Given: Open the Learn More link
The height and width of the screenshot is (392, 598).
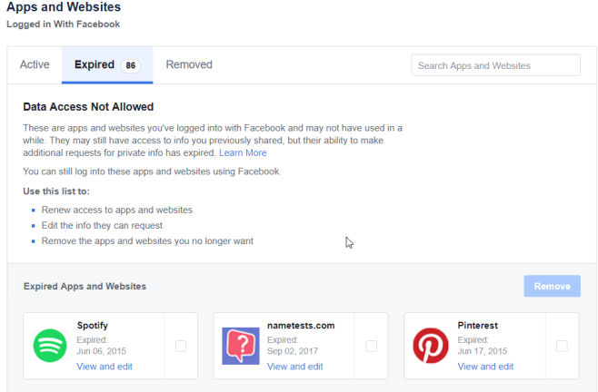Looking at the screenshot, I should pyautogui.click(x=243, y=152).
